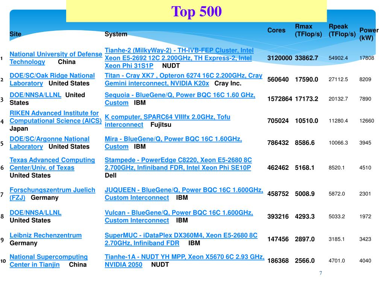Select Rmax value 5008.9

coord(305,194)
